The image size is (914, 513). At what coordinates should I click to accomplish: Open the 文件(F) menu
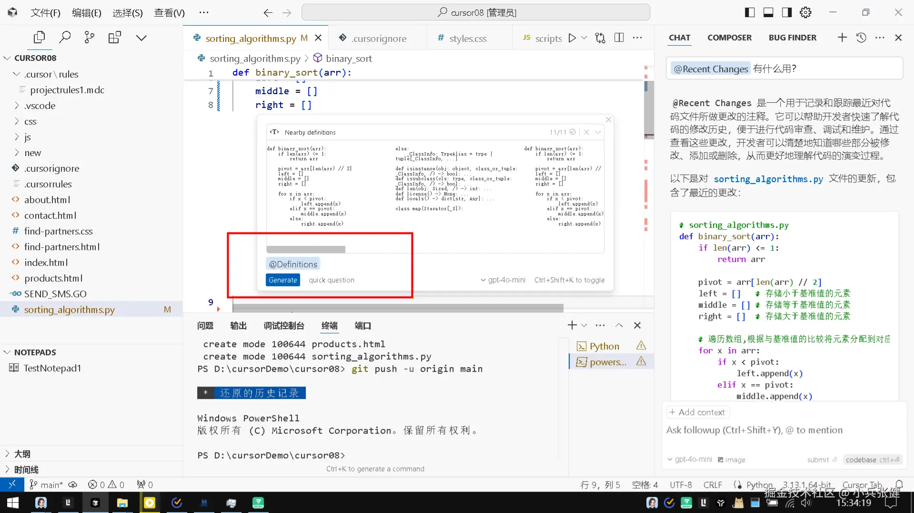point(45,13)
